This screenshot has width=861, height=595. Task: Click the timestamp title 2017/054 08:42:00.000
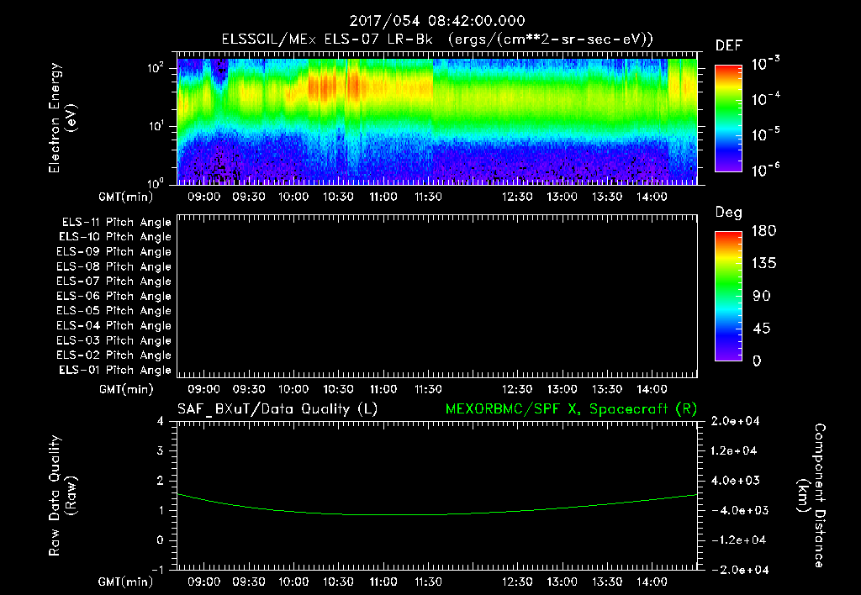tap(437, 21)
